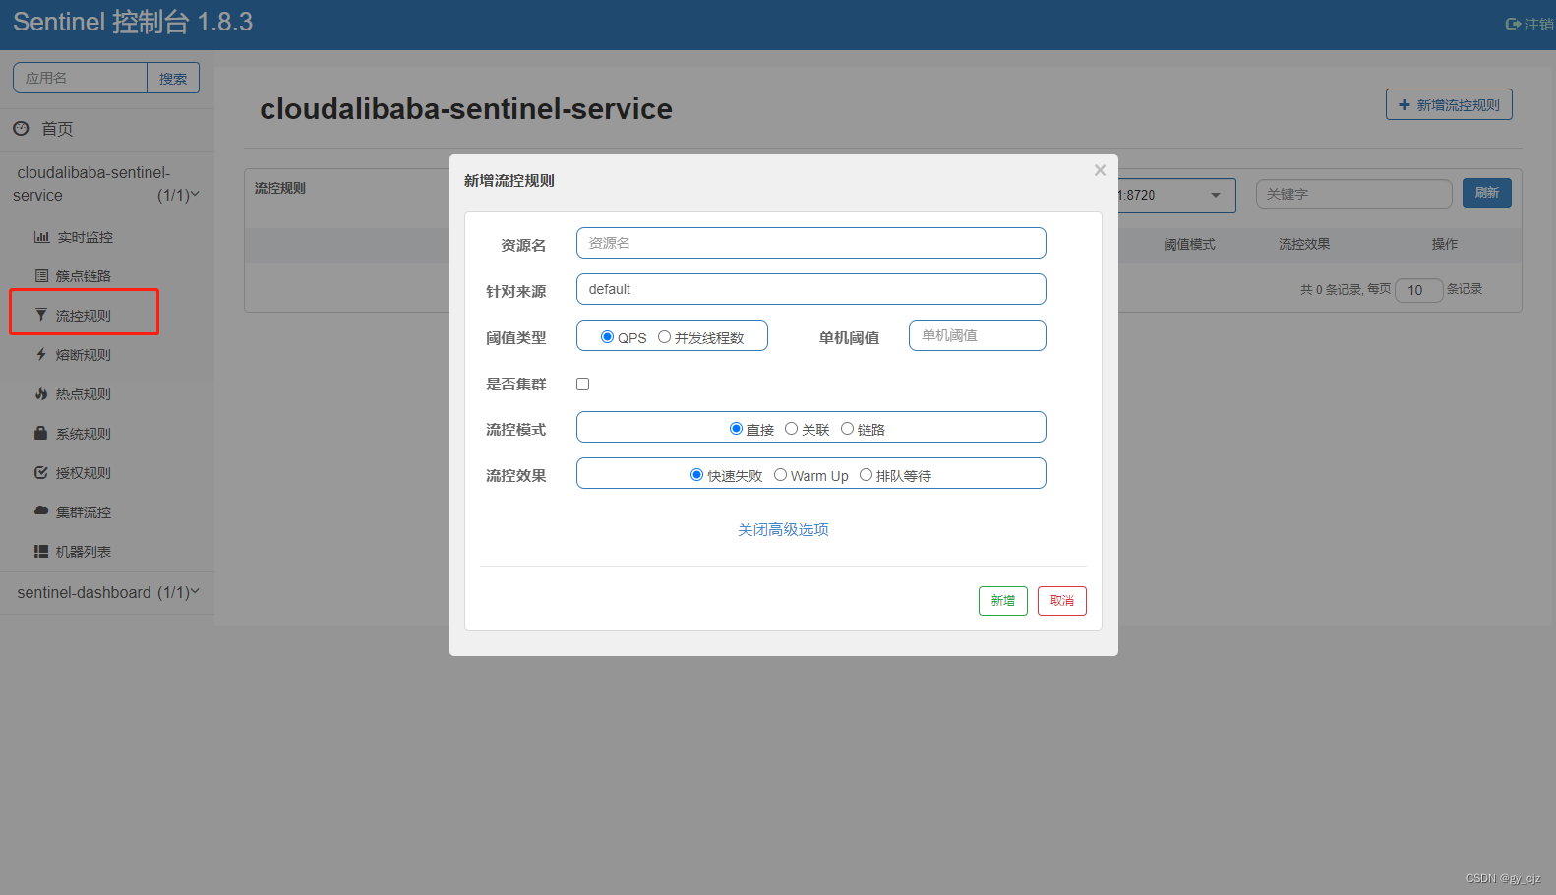Select the 并发线程数 radio option
Image resolution: width=1556 pixels, height=895 pixels.
tap(664, 336)
